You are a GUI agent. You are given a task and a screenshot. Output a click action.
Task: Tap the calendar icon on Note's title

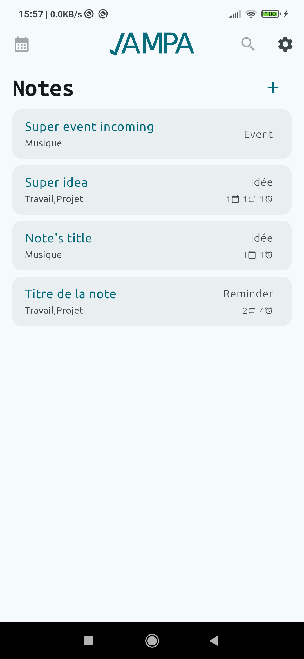(x=252, y=255)
